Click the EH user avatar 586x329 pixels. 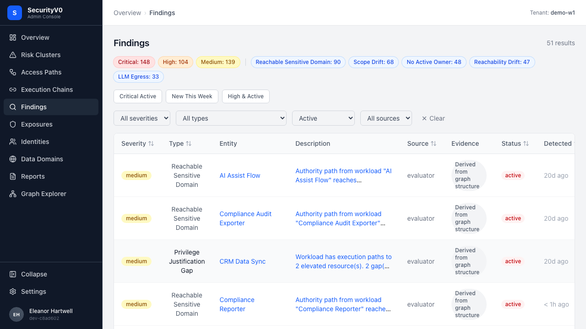pos(16,314)
